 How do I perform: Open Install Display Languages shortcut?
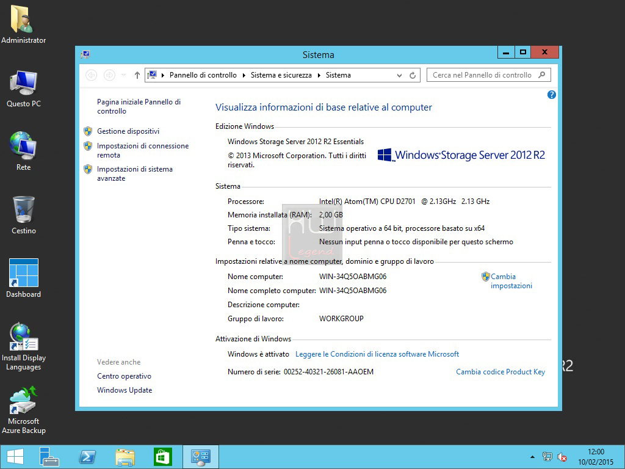[23, 346]
